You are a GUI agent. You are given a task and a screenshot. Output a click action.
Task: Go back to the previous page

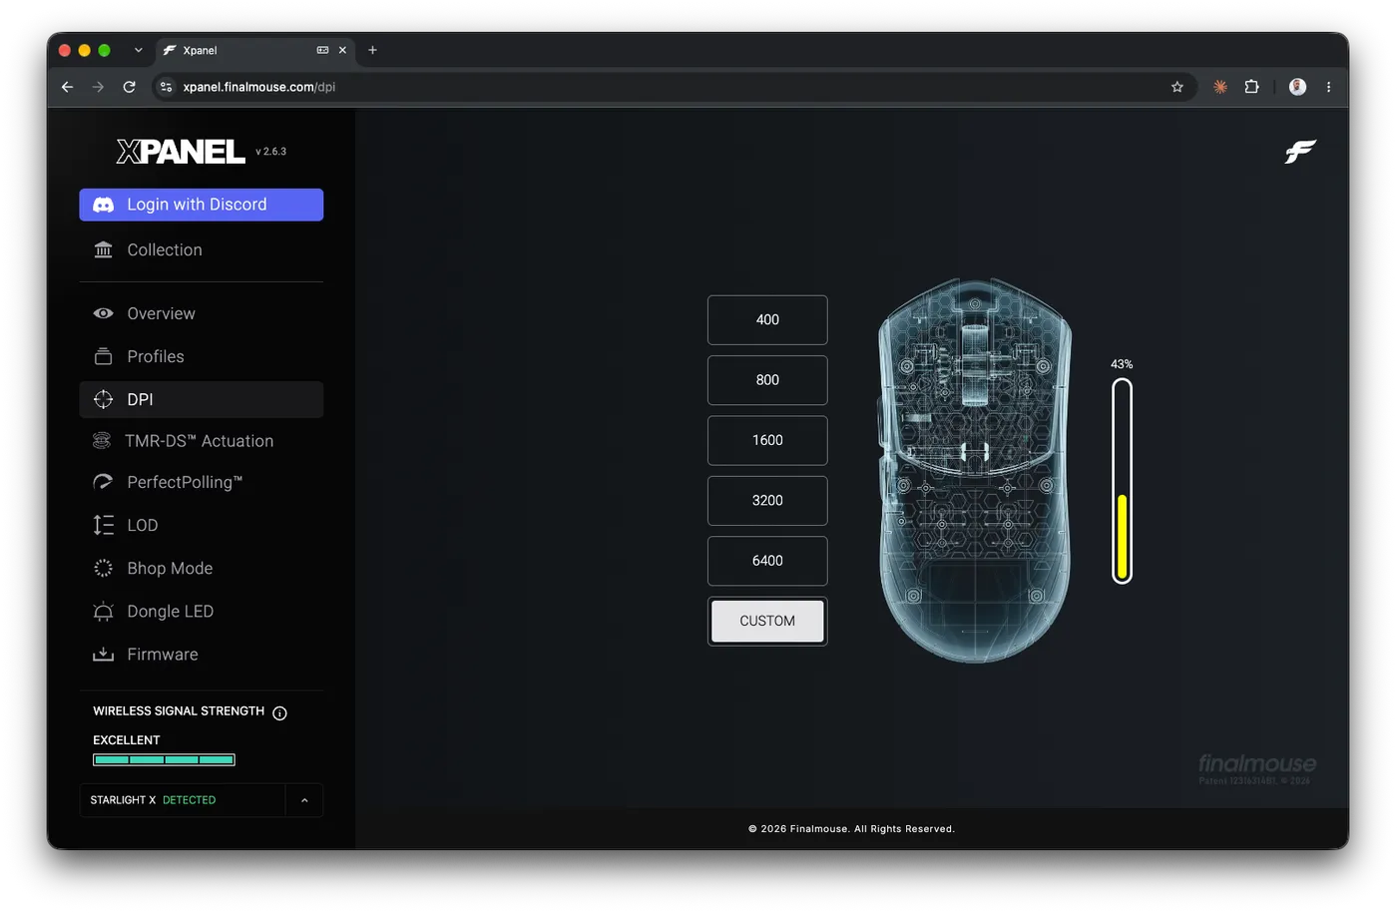point(67,87)
